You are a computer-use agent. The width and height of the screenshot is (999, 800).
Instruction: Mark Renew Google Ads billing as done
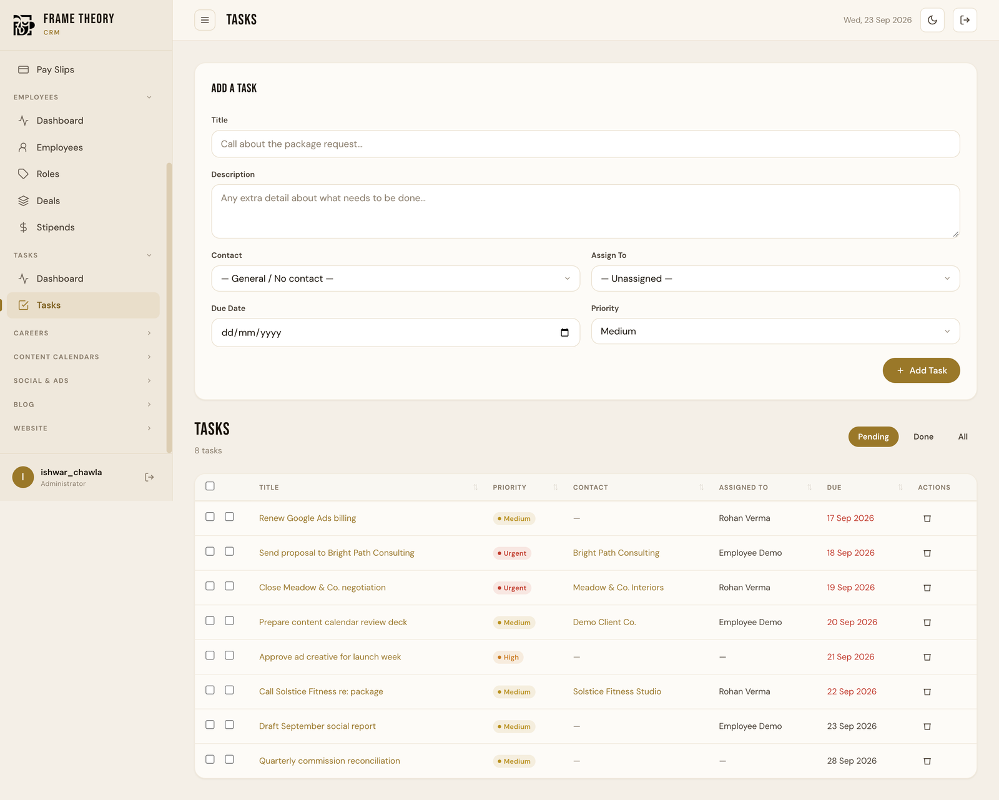pyautogui.click(x=229, y=516)
